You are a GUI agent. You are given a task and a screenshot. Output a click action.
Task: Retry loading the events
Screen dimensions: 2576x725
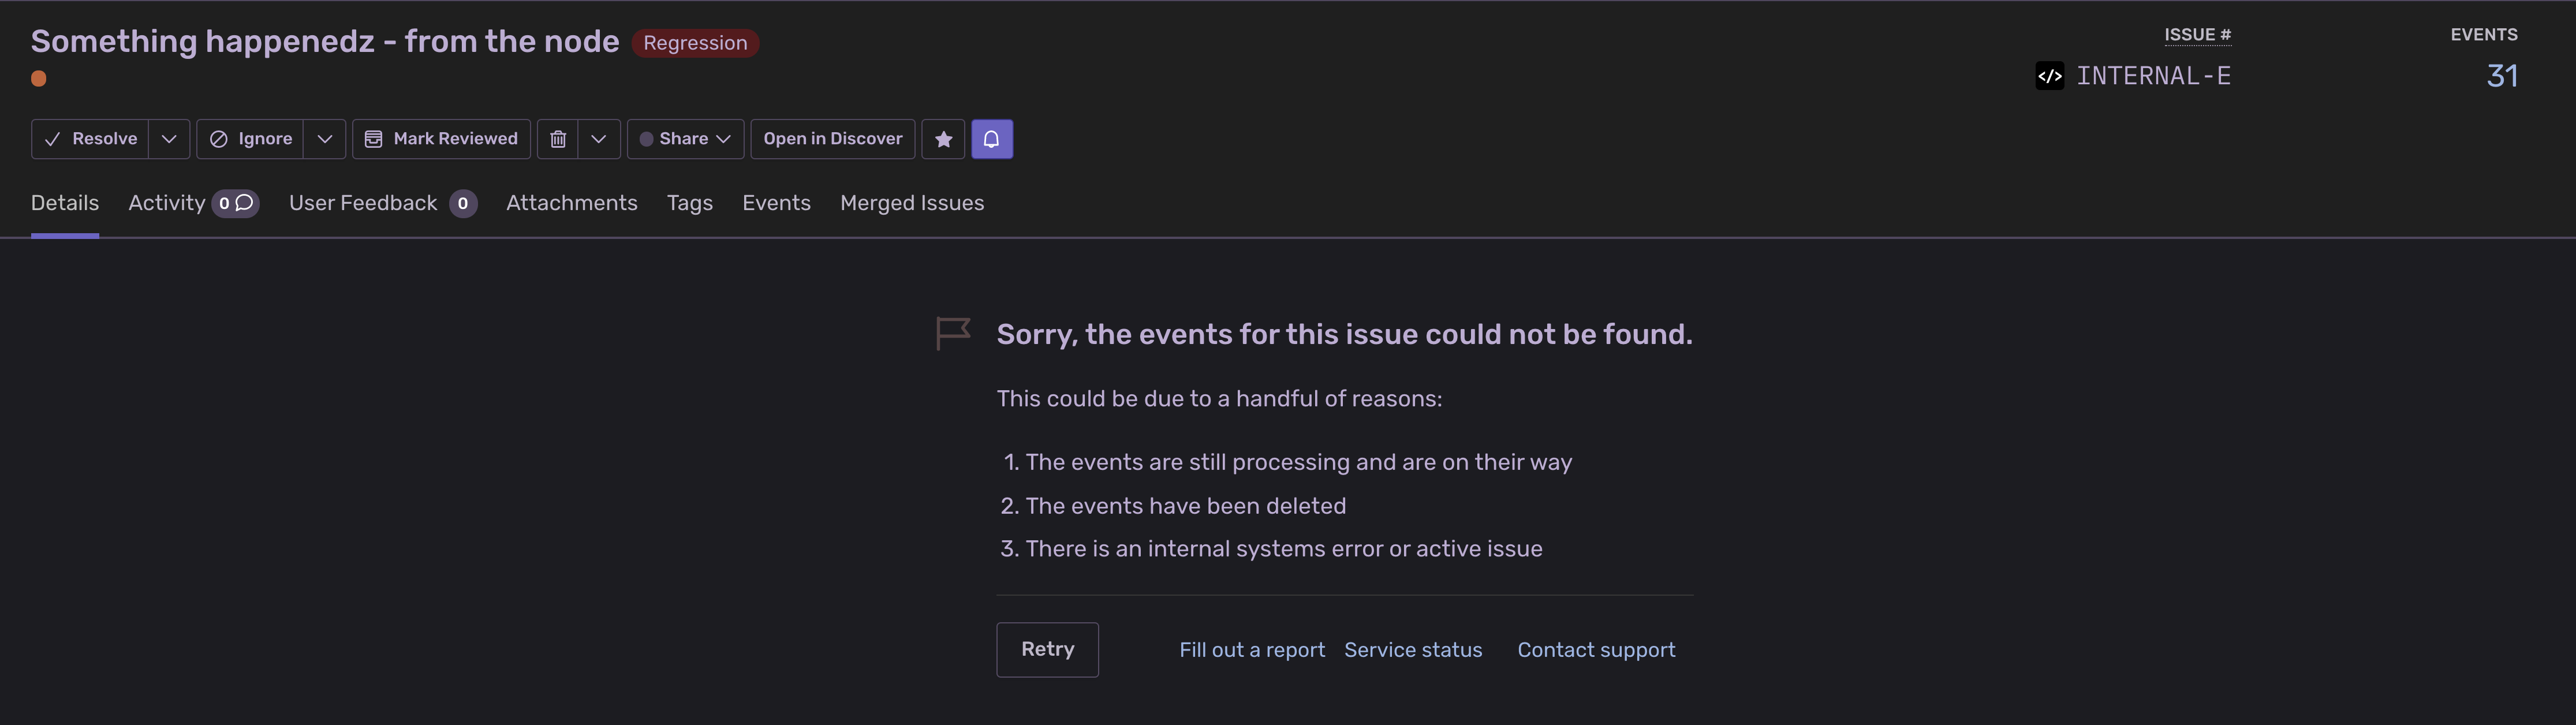[1047, 650]
